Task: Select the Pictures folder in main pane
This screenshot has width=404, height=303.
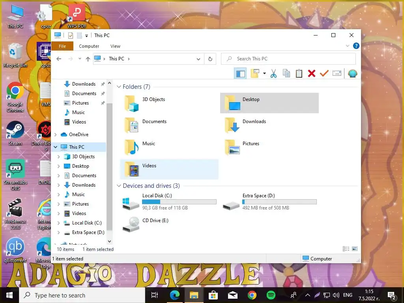Action: (x=269, y=148)
